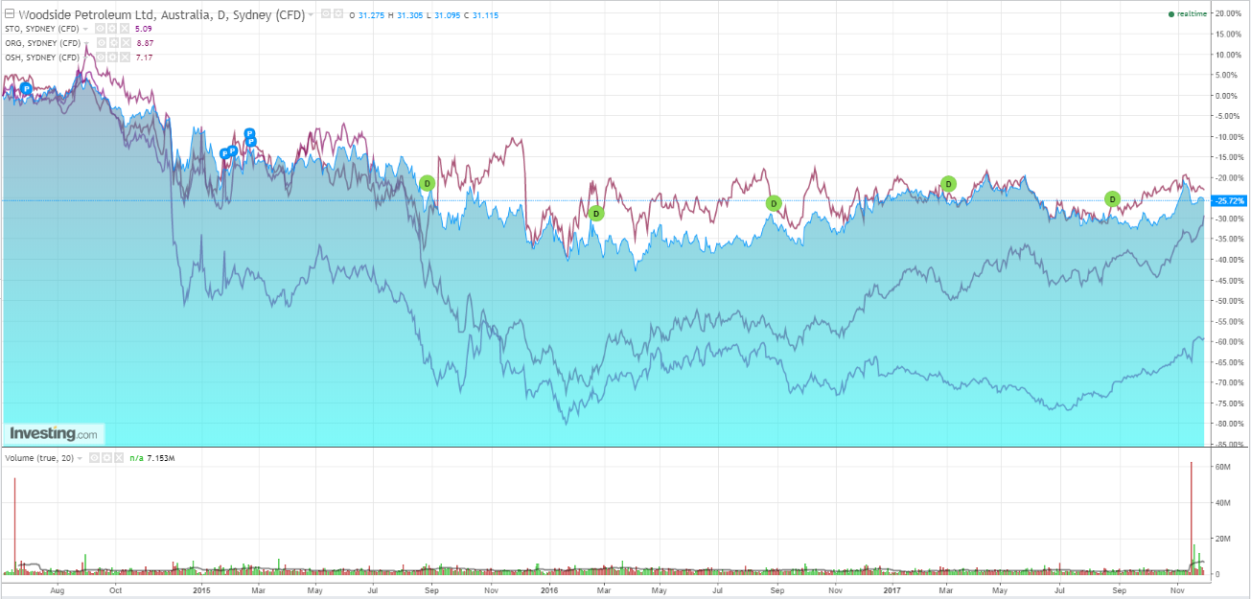The height and width of the screenshot is (599, 1251).
Task: Click the 20.00% label on price axis
Action: (1229, 13)
